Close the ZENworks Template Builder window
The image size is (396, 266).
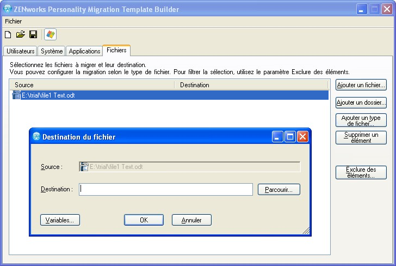(387, 9)
